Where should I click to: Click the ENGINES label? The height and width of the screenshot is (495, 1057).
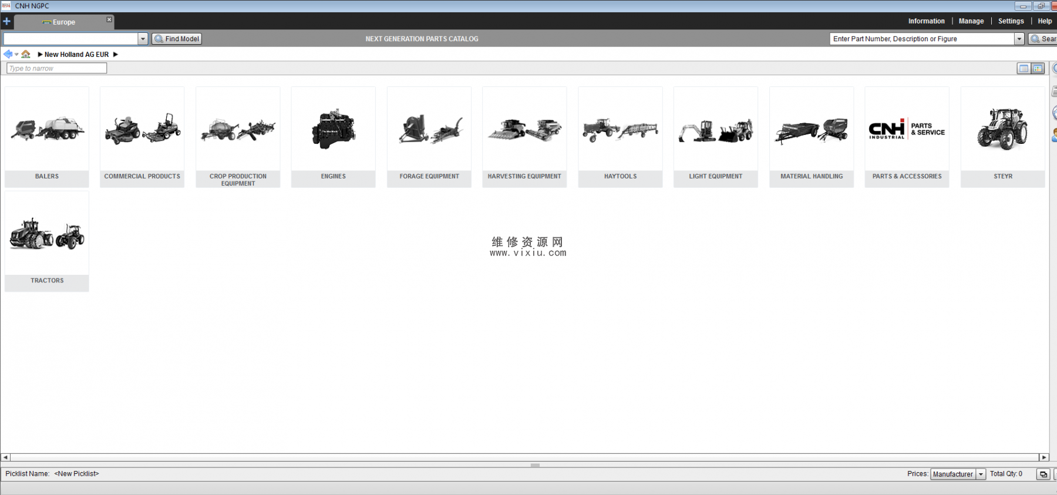tap(334, 176)
